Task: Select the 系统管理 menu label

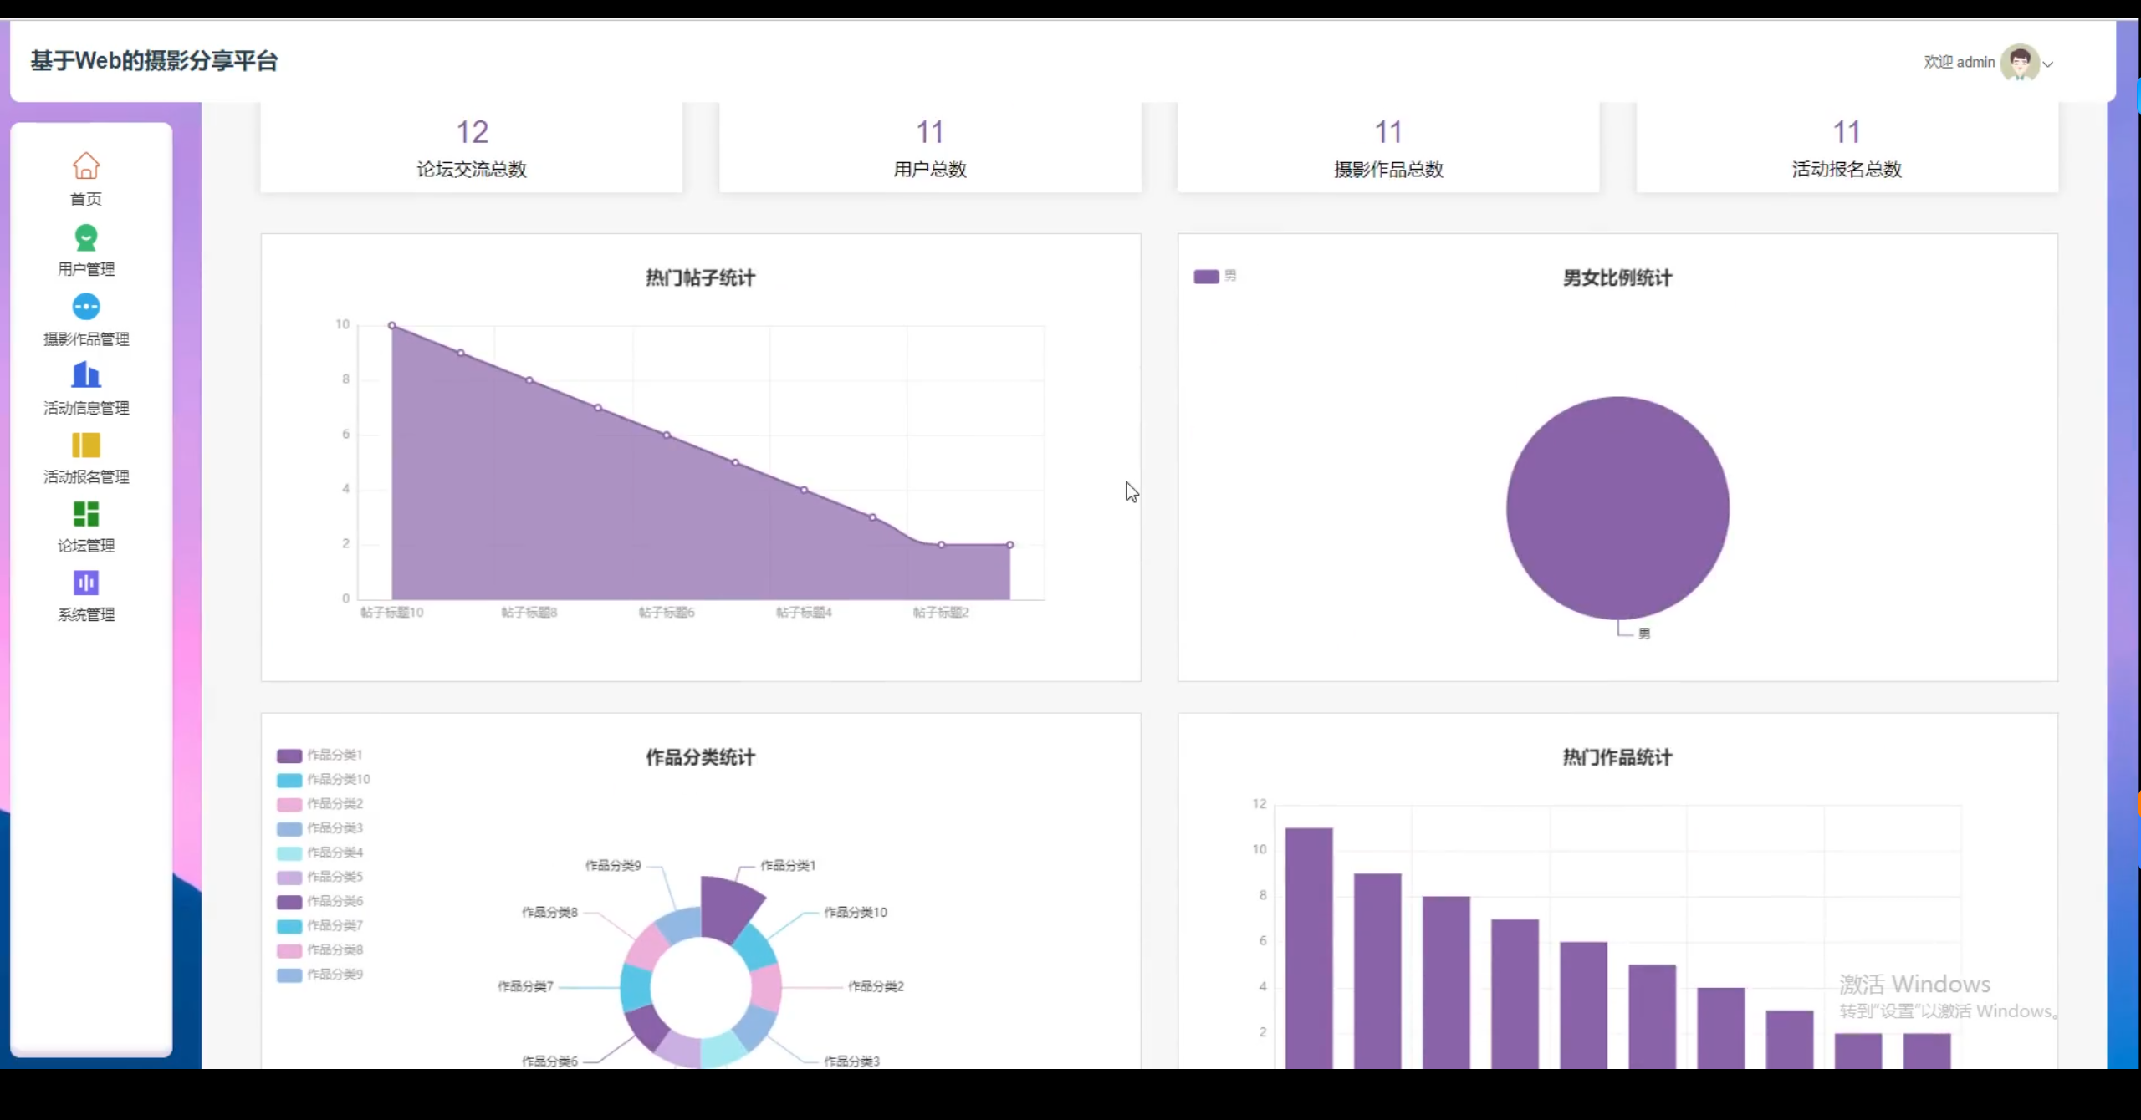Action: (85, 615)
